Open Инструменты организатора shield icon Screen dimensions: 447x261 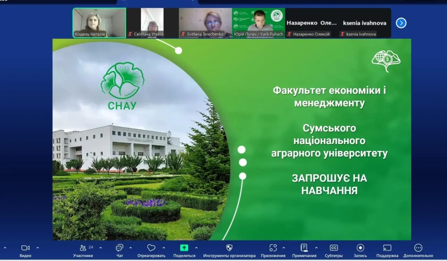click(x=229, y=248)
